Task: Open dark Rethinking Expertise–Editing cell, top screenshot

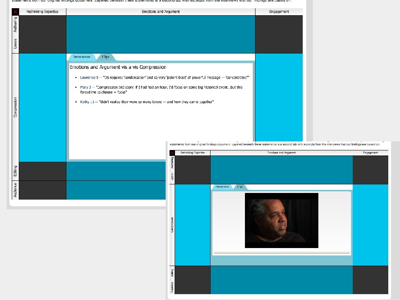Action: click(43, 171)
